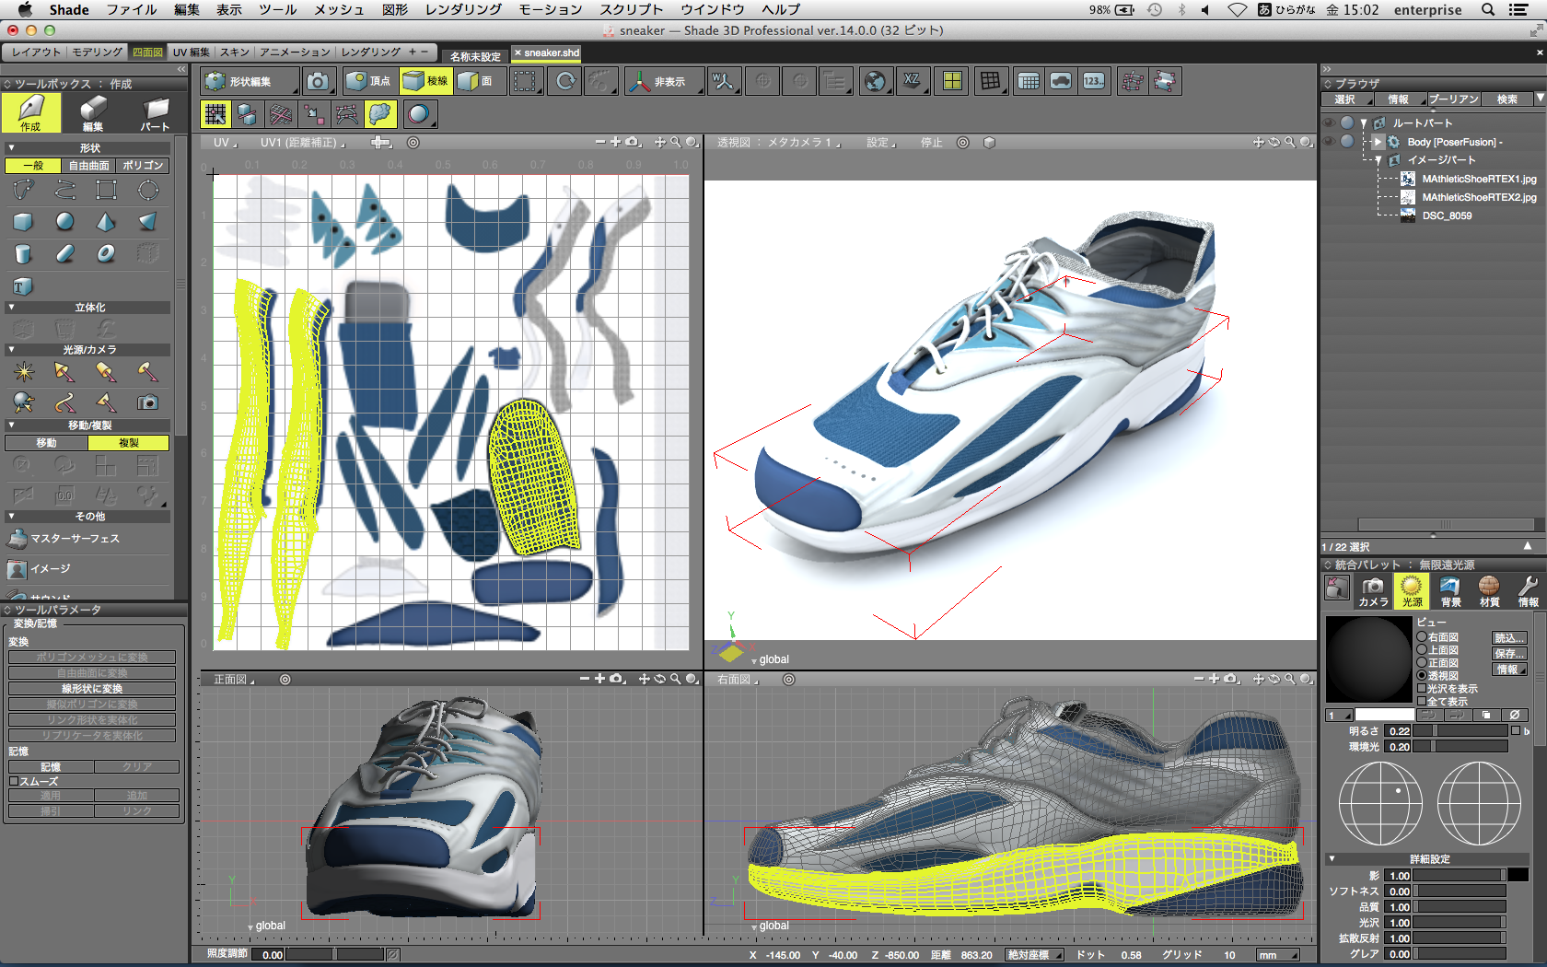Open the 背景 (background) palette
Image resolution: width=1547 pixels, height=967 pixels.
[x=1450, y=591]
